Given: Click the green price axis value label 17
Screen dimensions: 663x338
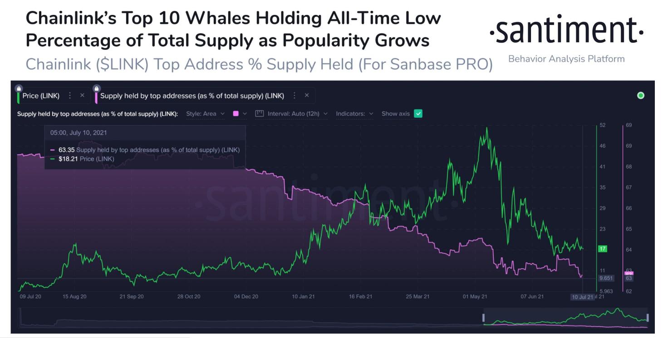Looking at the screenshot, I should point(603,249).
